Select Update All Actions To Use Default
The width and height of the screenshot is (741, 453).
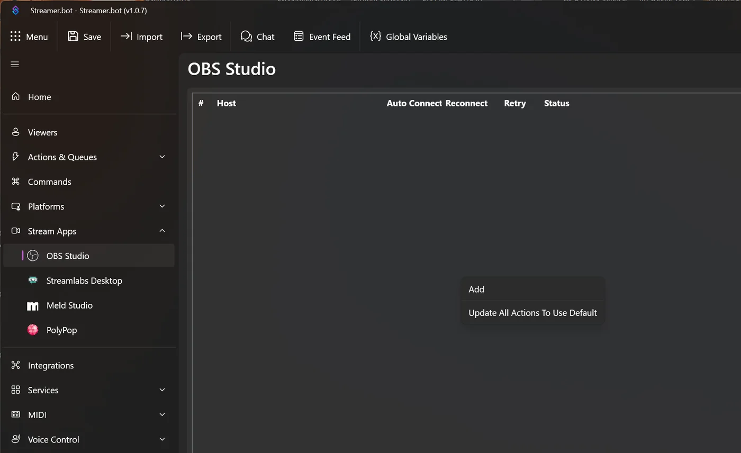(x=532, y=313)
